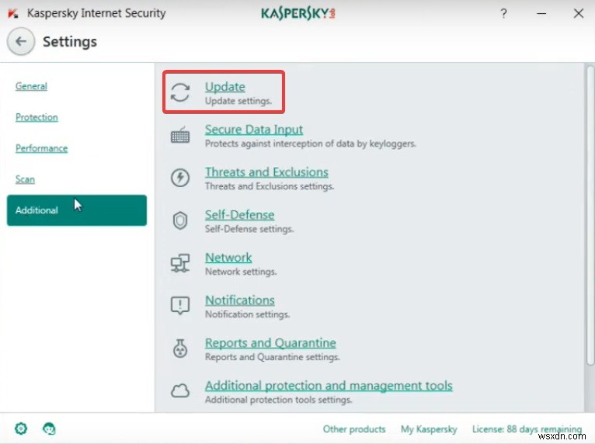595x444 pixels.
Task: Click the Secure Data Input keyboard icon
Action: (x=180, y=135)
